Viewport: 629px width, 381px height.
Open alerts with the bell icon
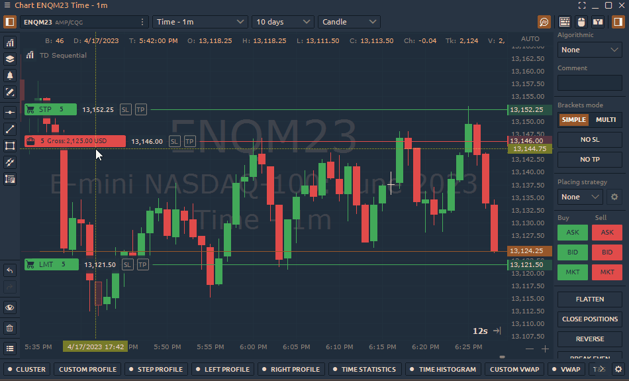[10, 76]
